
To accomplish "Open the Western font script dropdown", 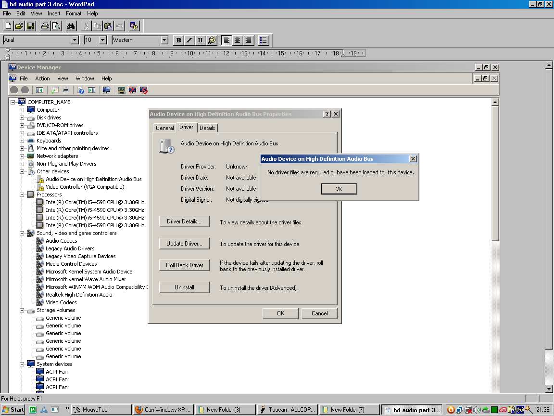I will [x=164, y=40].
